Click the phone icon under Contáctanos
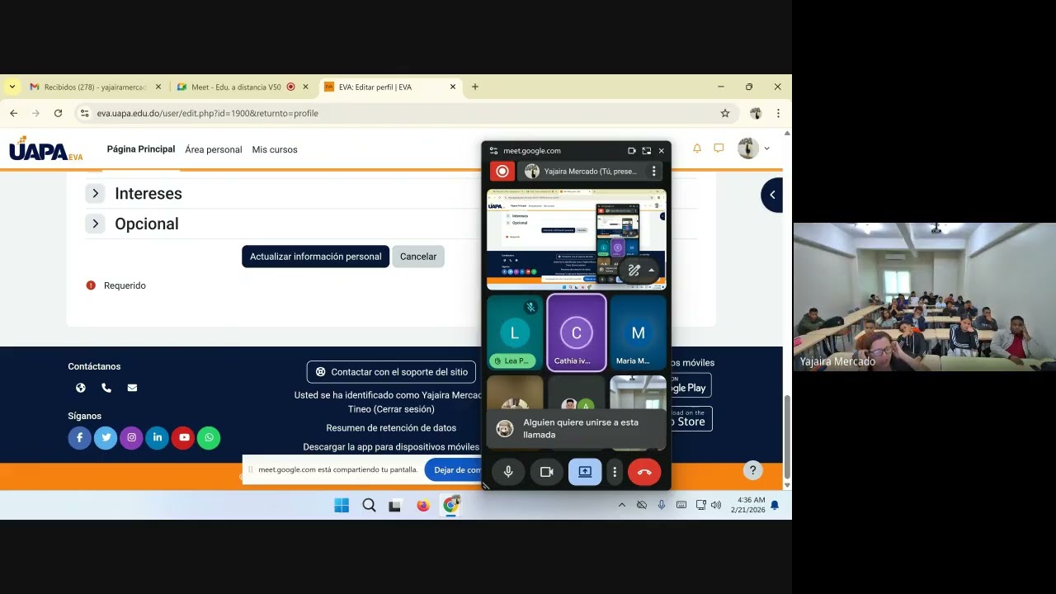 pos(106,388)
